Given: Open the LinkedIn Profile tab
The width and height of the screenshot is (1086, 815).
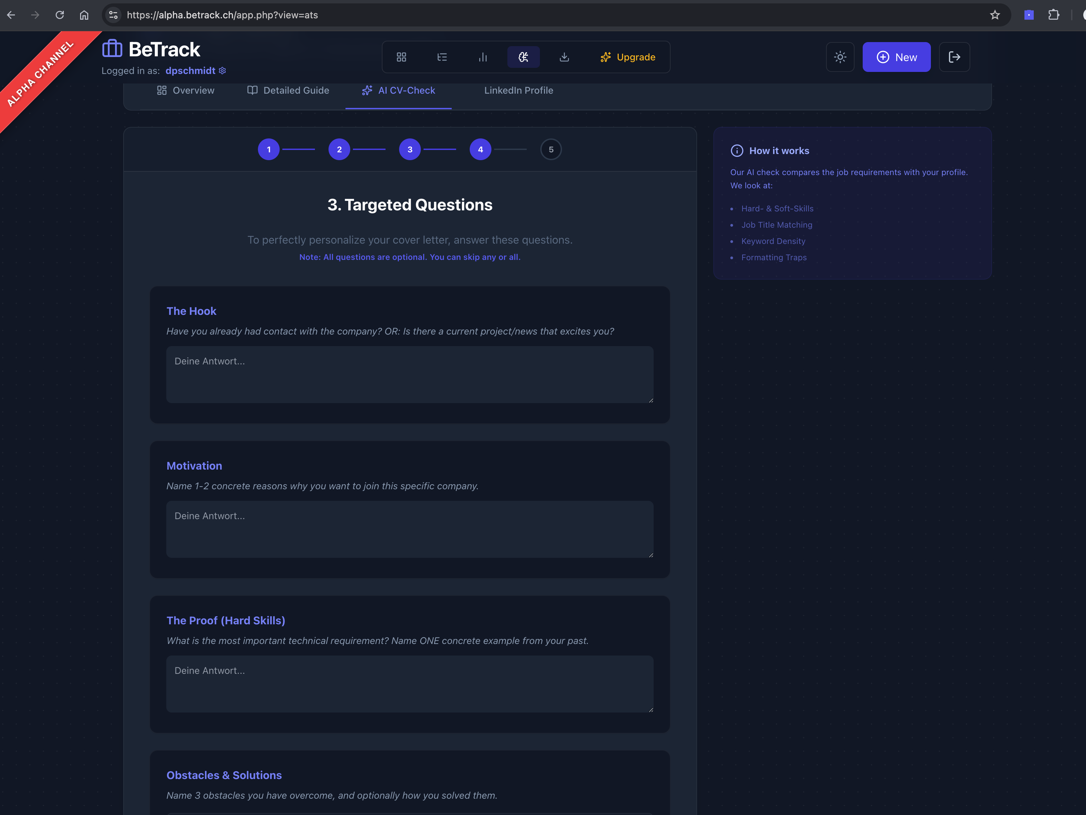Looking at the screenshot, I should pyautogui.click(x=519, y=90).
